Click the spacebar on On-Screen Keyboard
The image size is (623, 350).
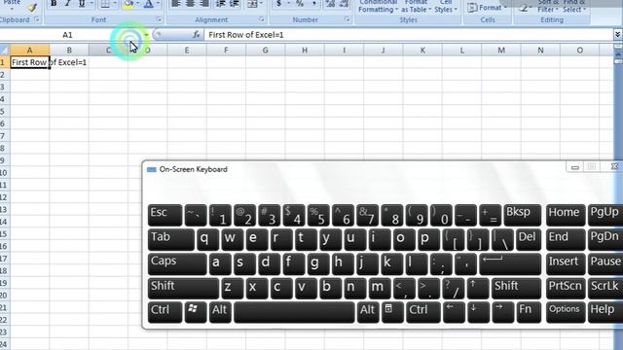coord(294,312)
